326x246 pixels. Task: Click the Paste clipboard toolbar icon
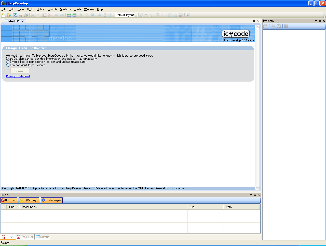[x=44, y=15]
